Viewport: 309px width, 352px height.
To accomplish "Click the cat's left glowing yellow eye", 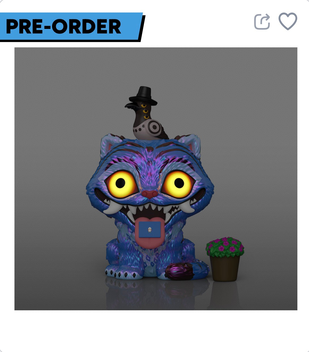I will 126,183.
